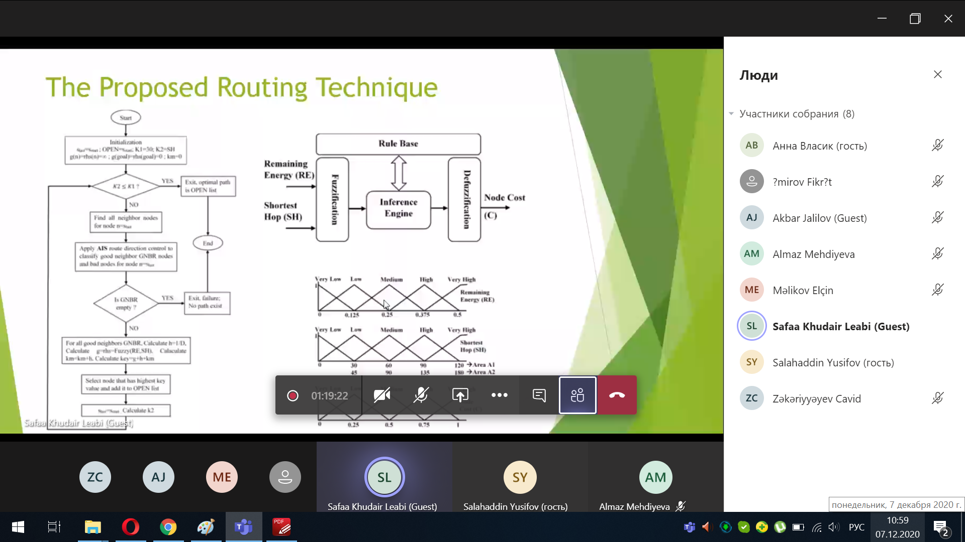This screenshot has height=542, width=965.
Task: Open the Wi-Fi network tray icon
Action: point(817,527)
